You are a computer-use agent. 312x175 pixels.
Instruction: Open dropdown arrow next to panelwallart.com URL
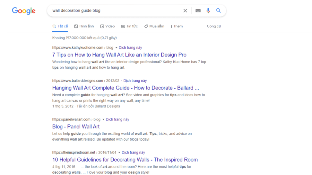103,120
